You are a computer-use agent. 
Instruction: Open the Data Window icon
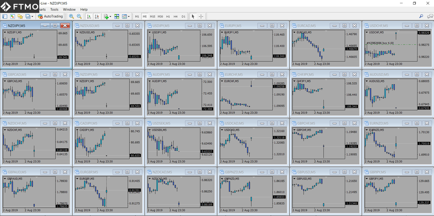(x=12, y=16)
